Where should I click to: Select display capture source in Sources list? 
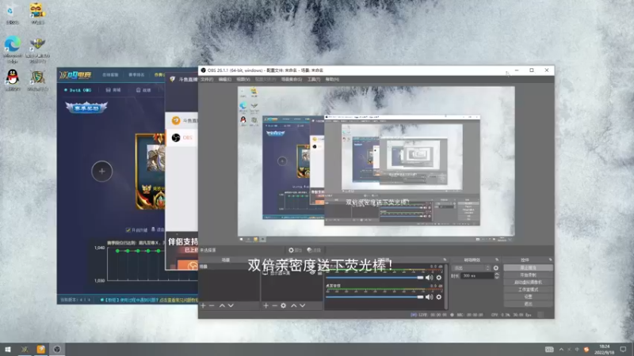(292, 273)
